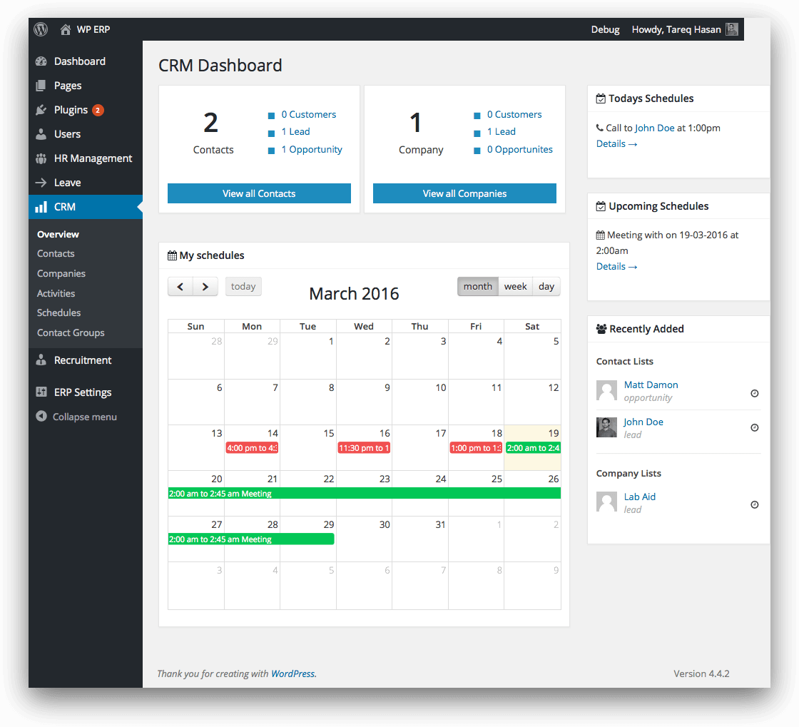Click View all Contacts button
Screen dimensions: 799x727
[260, 193]
